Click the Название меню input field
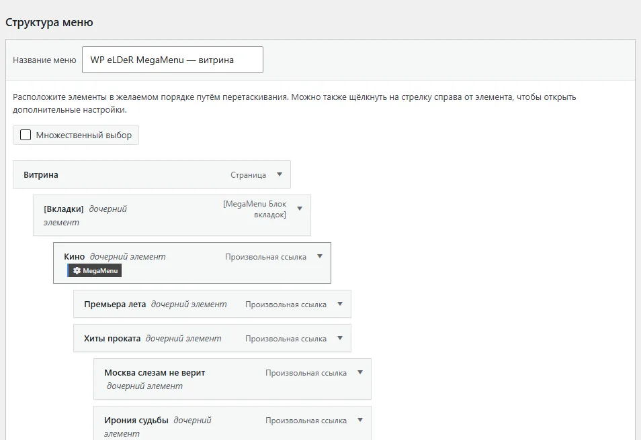The image size is (641, 440). (x=173, y=60)
